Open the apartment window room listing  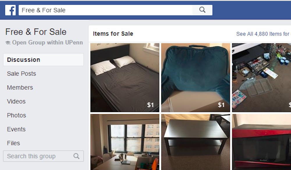click(125, 142)
